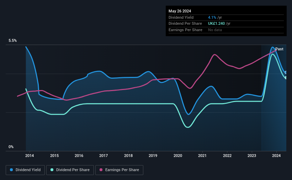This screenshot has height=180, width=292.
Task: Select the 2020 x-axis label
Action: click(x=178, y=156)
